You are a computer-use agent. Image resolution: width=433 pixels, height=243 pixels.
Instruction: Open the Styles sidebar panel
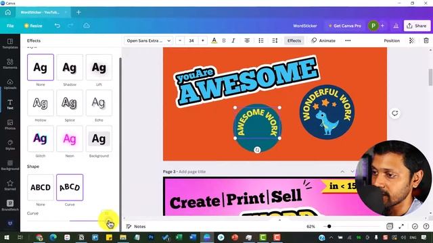click(10, 145)
